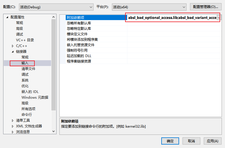
Task: Click the 取消 button
Action: [191, 141]
